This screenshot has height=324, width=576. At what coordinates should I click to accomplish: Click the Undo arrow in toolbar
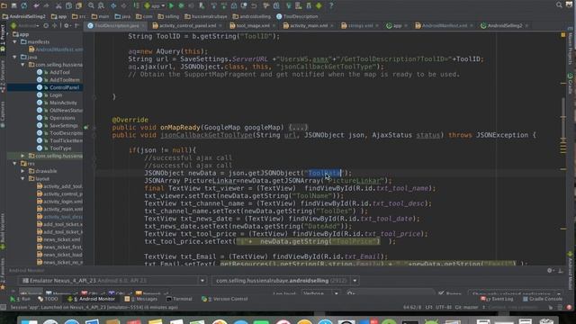point(36,5)
